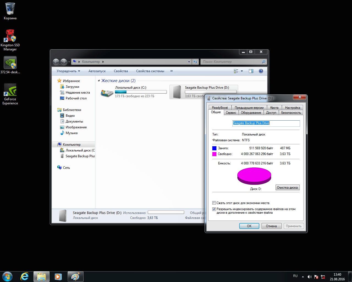
Task: Switch to the Сервис tab
Action: [x=231, y=113]
